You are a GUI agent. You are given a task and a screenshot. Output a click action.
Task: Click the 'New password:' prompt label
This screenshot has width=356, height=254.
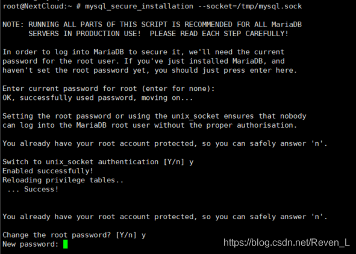[31, 244]
